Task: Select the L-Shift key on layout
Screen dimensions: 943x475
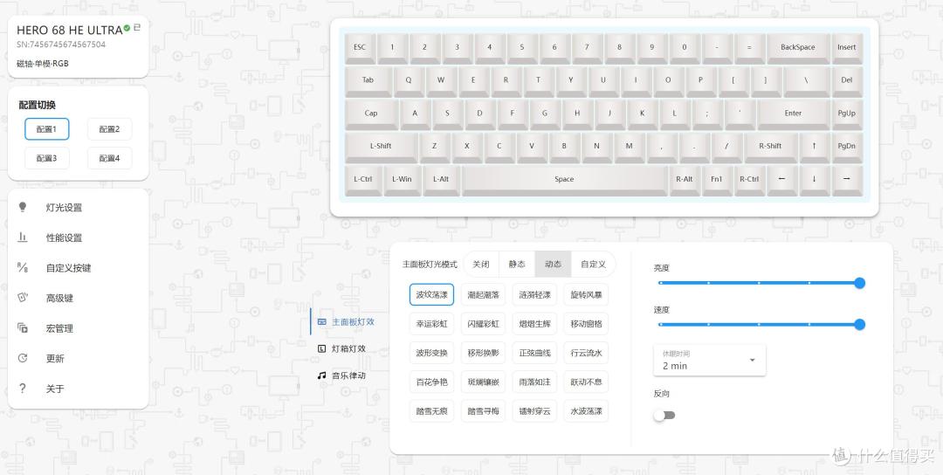Action: tap(381, 148)
